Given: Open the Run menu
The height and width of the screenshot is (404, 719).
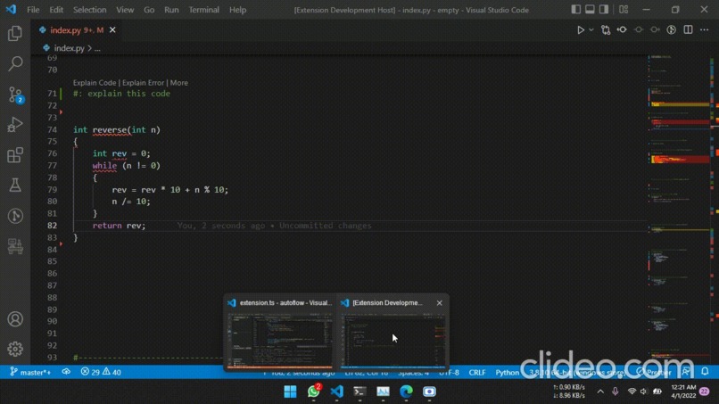Looking at the screenshot, I should 171,10.
